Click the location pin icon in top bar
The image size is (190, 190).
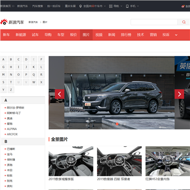click(x=80, y=6)
